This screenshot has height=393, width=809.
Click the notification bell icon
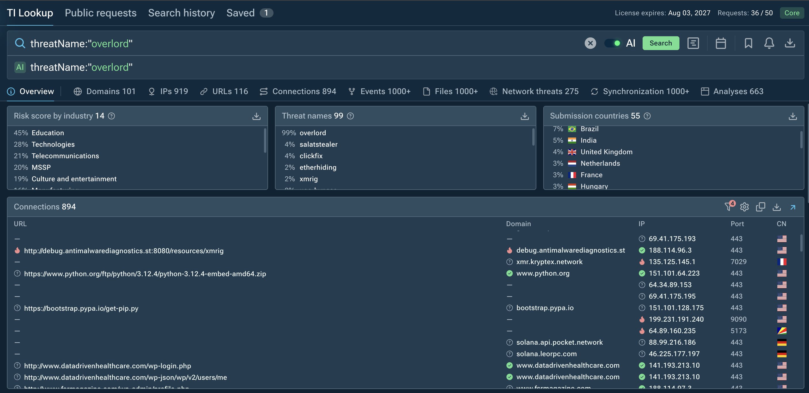[769, 43]
